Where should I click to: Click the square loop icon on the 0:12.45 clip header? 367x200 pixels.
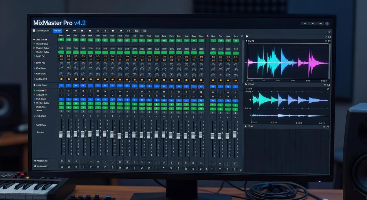point(329,41)
